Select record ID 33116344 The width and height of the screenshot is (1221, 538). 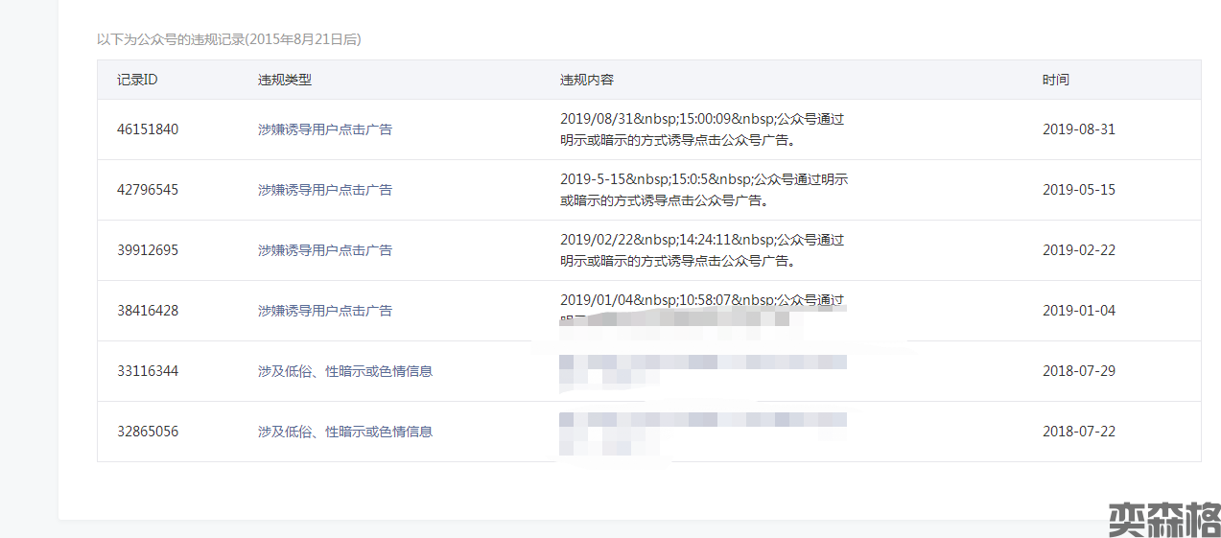(148, 371)
